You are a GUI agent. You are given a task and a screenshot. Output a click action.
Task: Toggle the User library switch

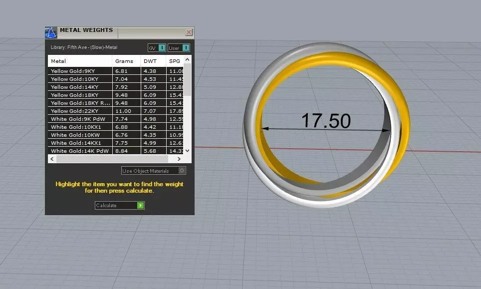tap(179, 48)
